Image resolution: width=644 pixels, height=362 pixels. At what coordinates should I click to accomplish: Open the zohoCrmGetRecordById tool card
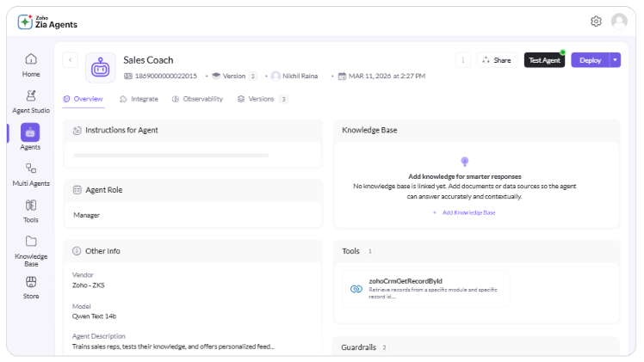pyautogui.click(x=425, y=289)
